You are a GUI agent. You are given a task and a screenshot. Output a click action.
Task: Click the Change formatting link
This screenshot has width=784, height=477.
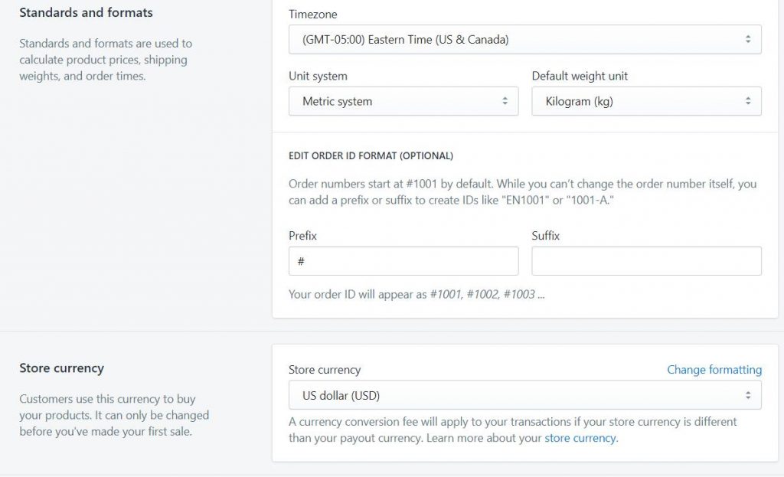714,370
